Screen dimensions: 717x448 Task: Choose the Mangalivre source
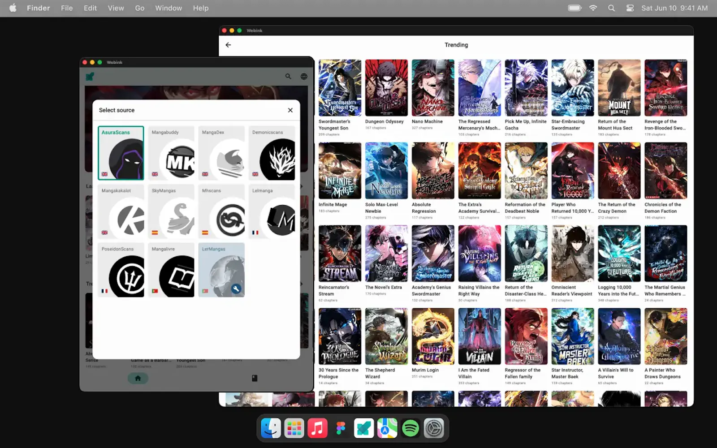tap(171, 270)
